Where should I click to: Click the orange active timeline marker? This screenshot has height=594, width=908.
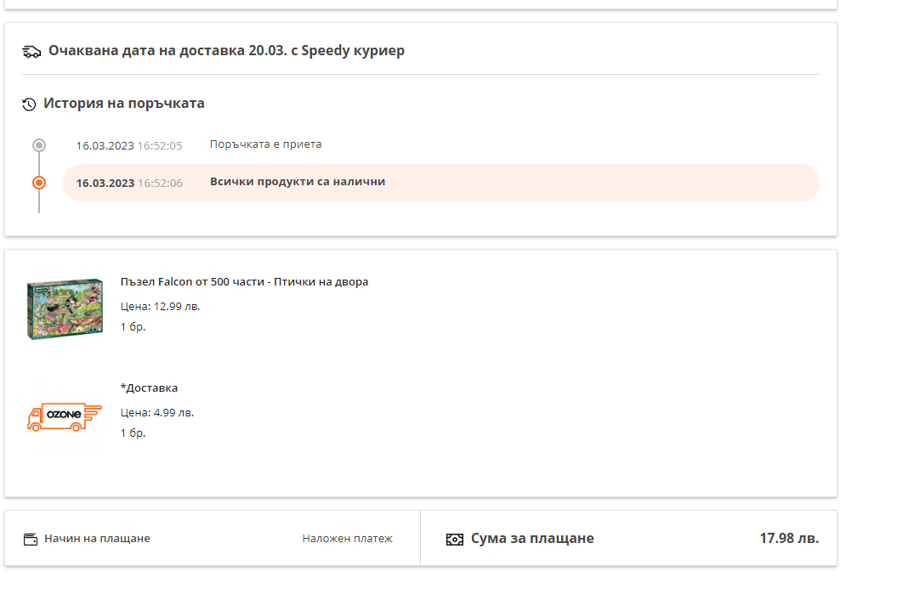pyautogui.click(x=39, y=183)
